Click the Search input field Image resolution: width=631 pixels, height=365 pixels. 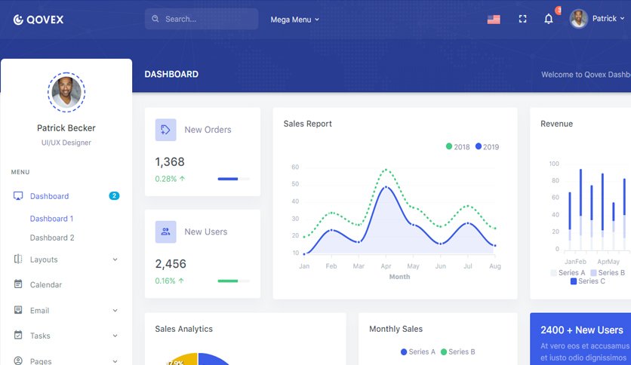(x=202, y=19)
